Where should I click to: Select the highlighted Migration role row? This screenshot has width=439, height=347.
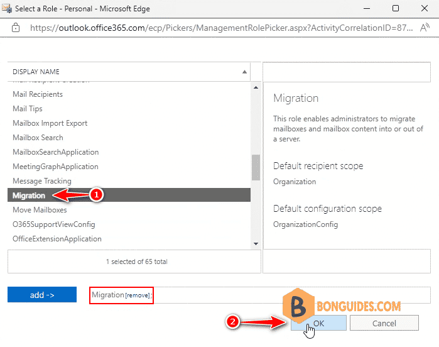tap(129, 195)
